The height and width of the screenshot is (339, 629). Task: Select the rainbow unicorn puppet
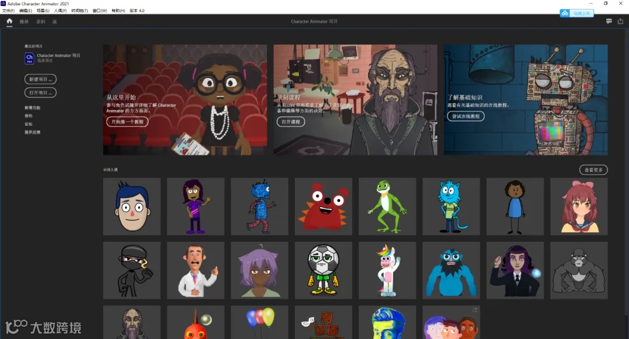click(387, 270)
